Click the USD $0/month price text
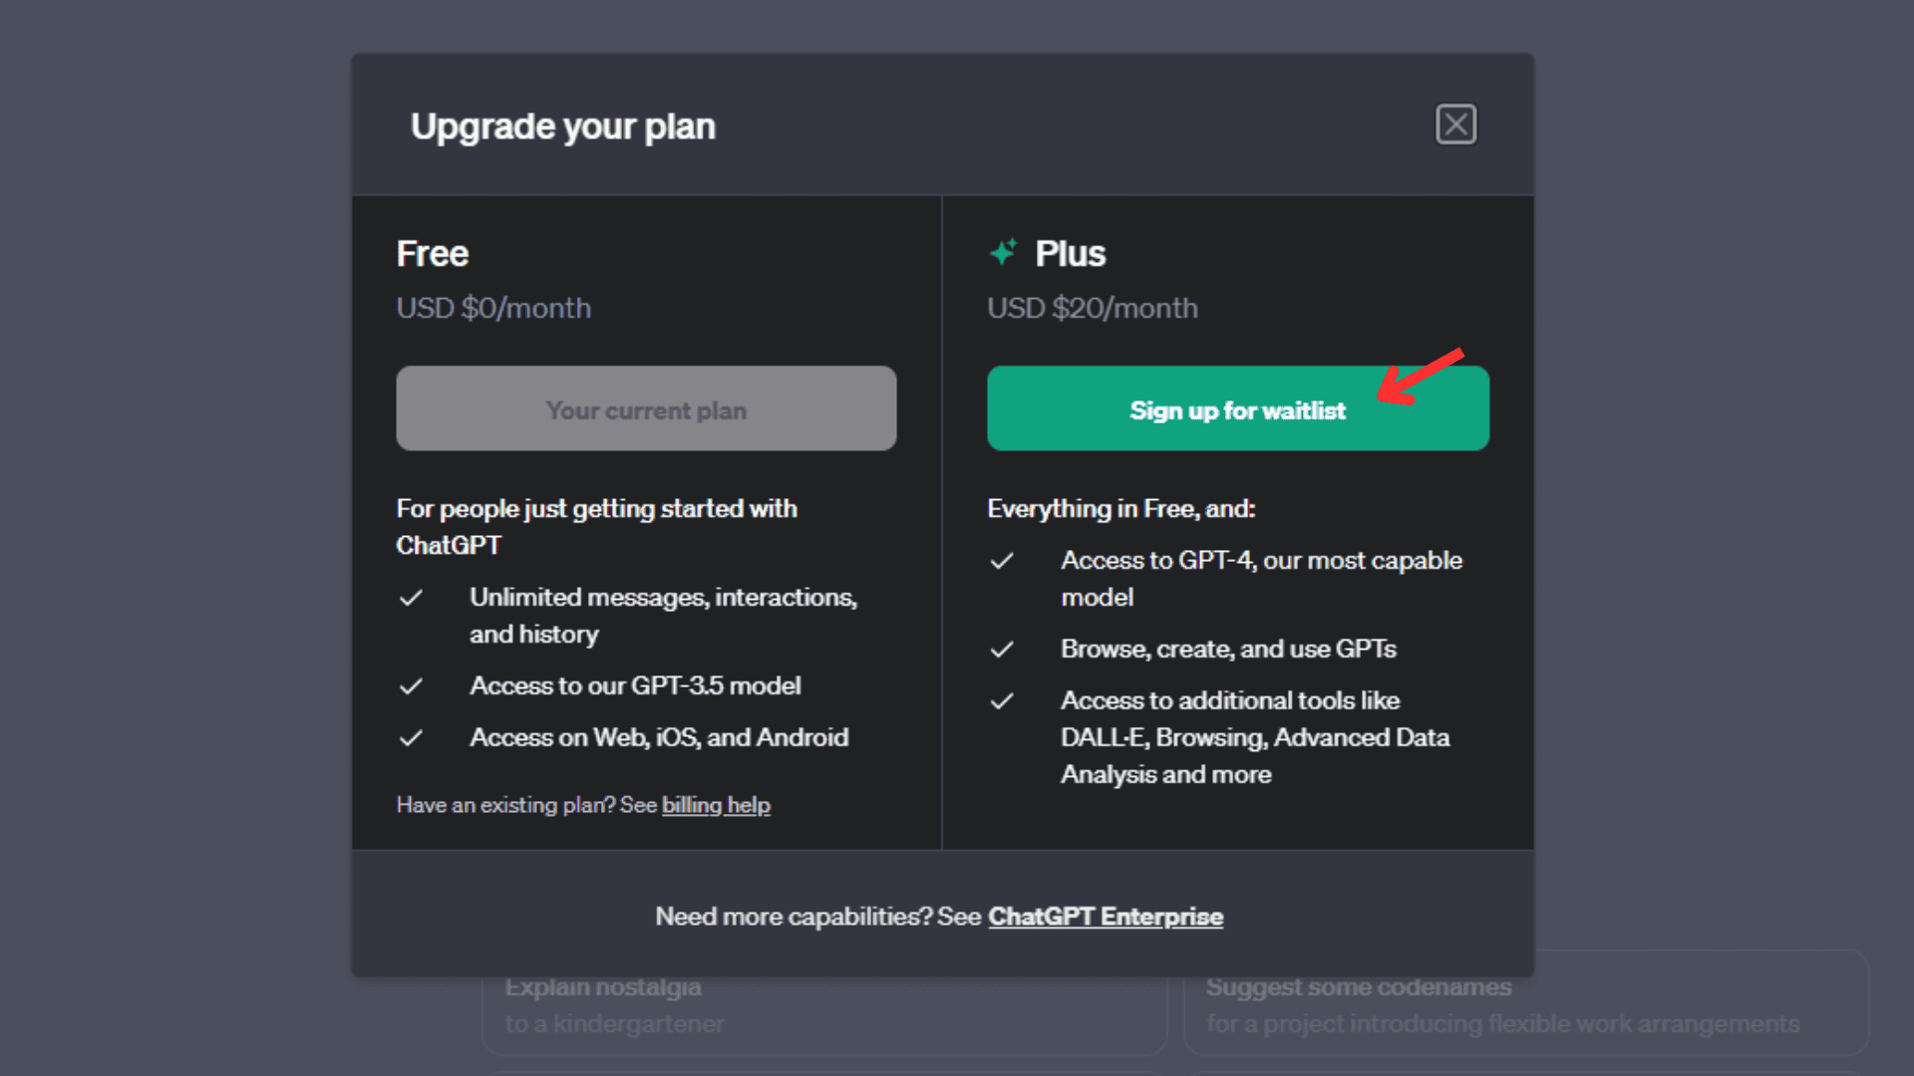Screen dimensions: 1914x1076 [x=493, y=308]
